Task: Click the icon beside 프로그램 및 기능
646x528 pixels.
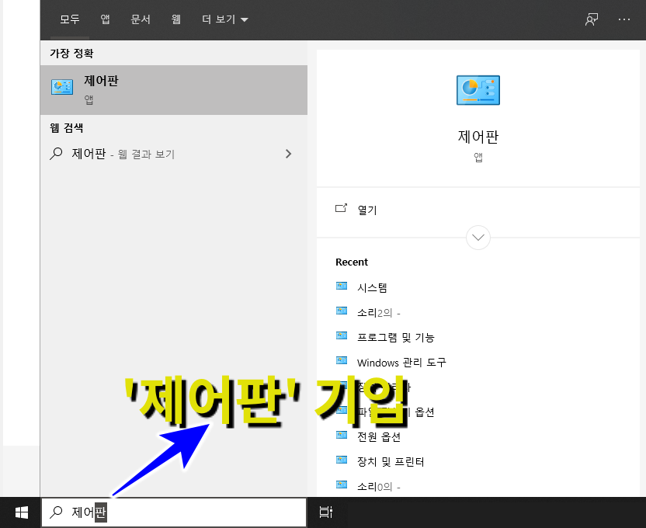Action: click(x=342, y=335)
